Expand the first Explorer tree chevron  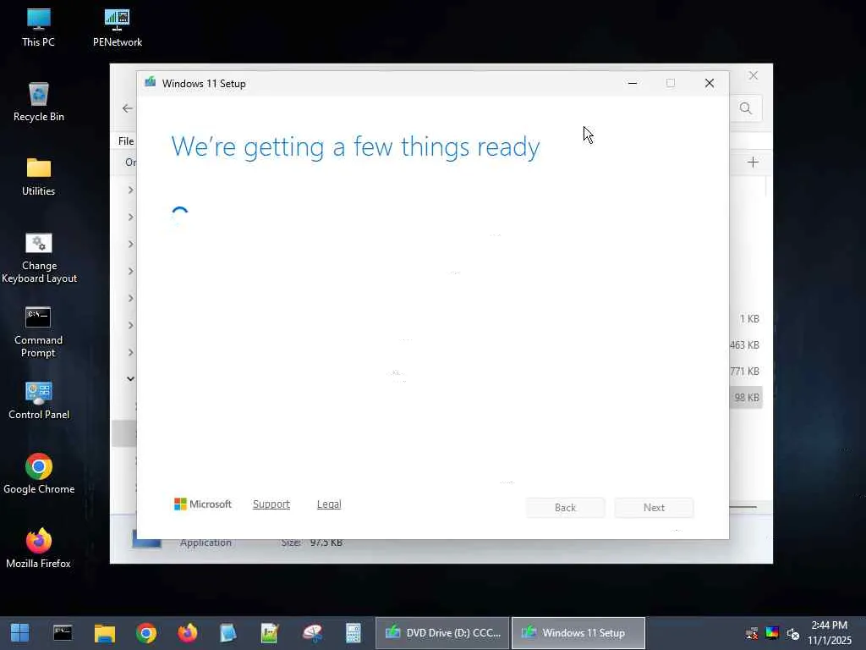point(130,190)
